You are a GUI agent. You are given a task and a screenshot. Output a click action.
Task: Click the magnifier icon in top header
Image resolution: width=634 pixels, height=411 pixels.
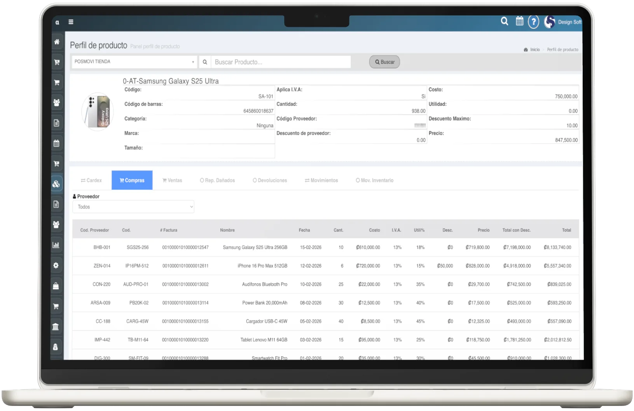click(x=504, y=21)
